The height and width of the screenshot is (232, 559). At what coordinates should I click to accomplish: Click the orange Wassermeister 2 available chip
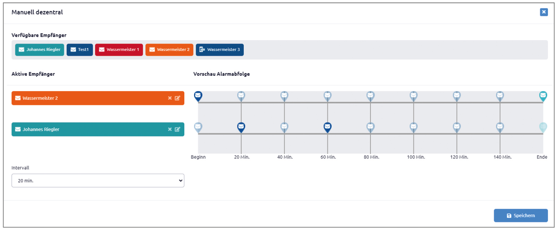click(x=169, y=50)
